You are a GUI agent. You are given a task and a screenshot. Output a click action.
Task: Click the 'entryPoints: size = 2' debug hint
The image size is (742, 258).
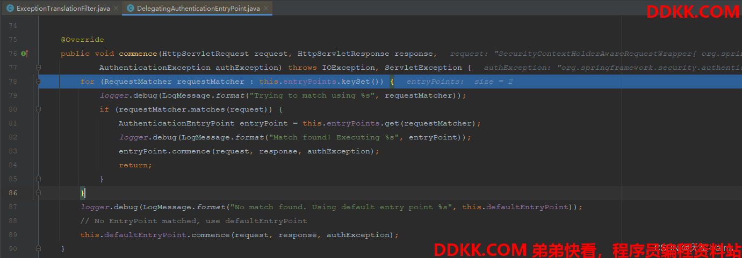coord(459,82)
